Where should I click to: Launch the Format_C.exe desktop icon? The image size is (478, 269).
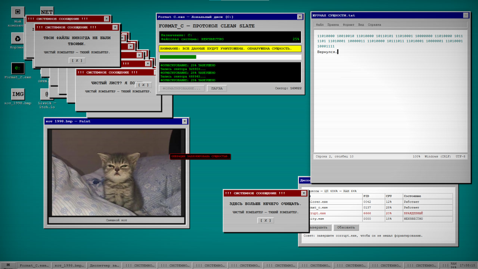tap(18, 68)
